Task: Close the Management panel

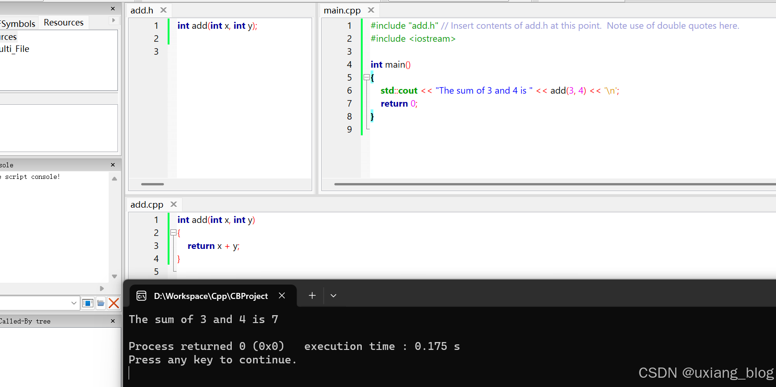Action: [x=113, y=9]
